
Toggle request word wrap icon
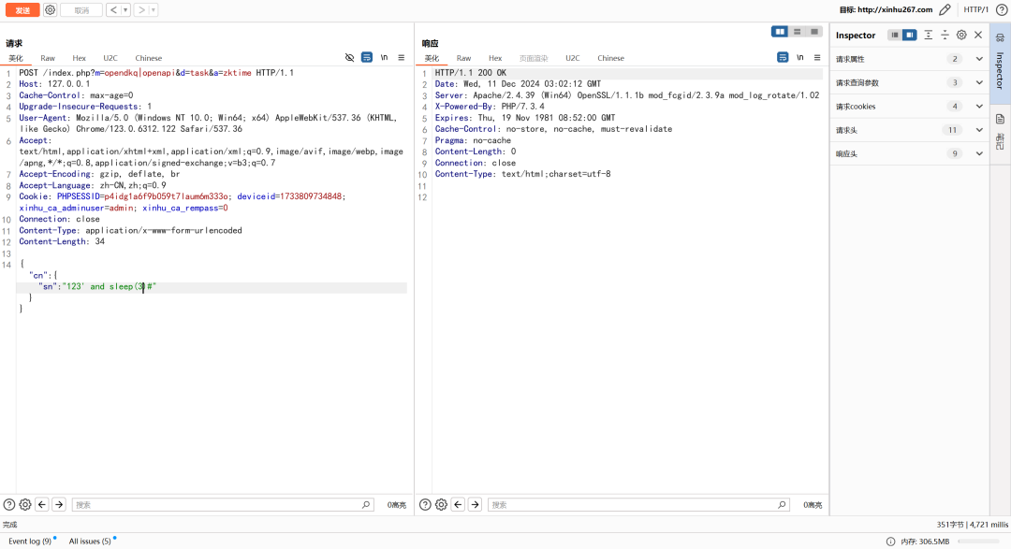click(366, 57)
